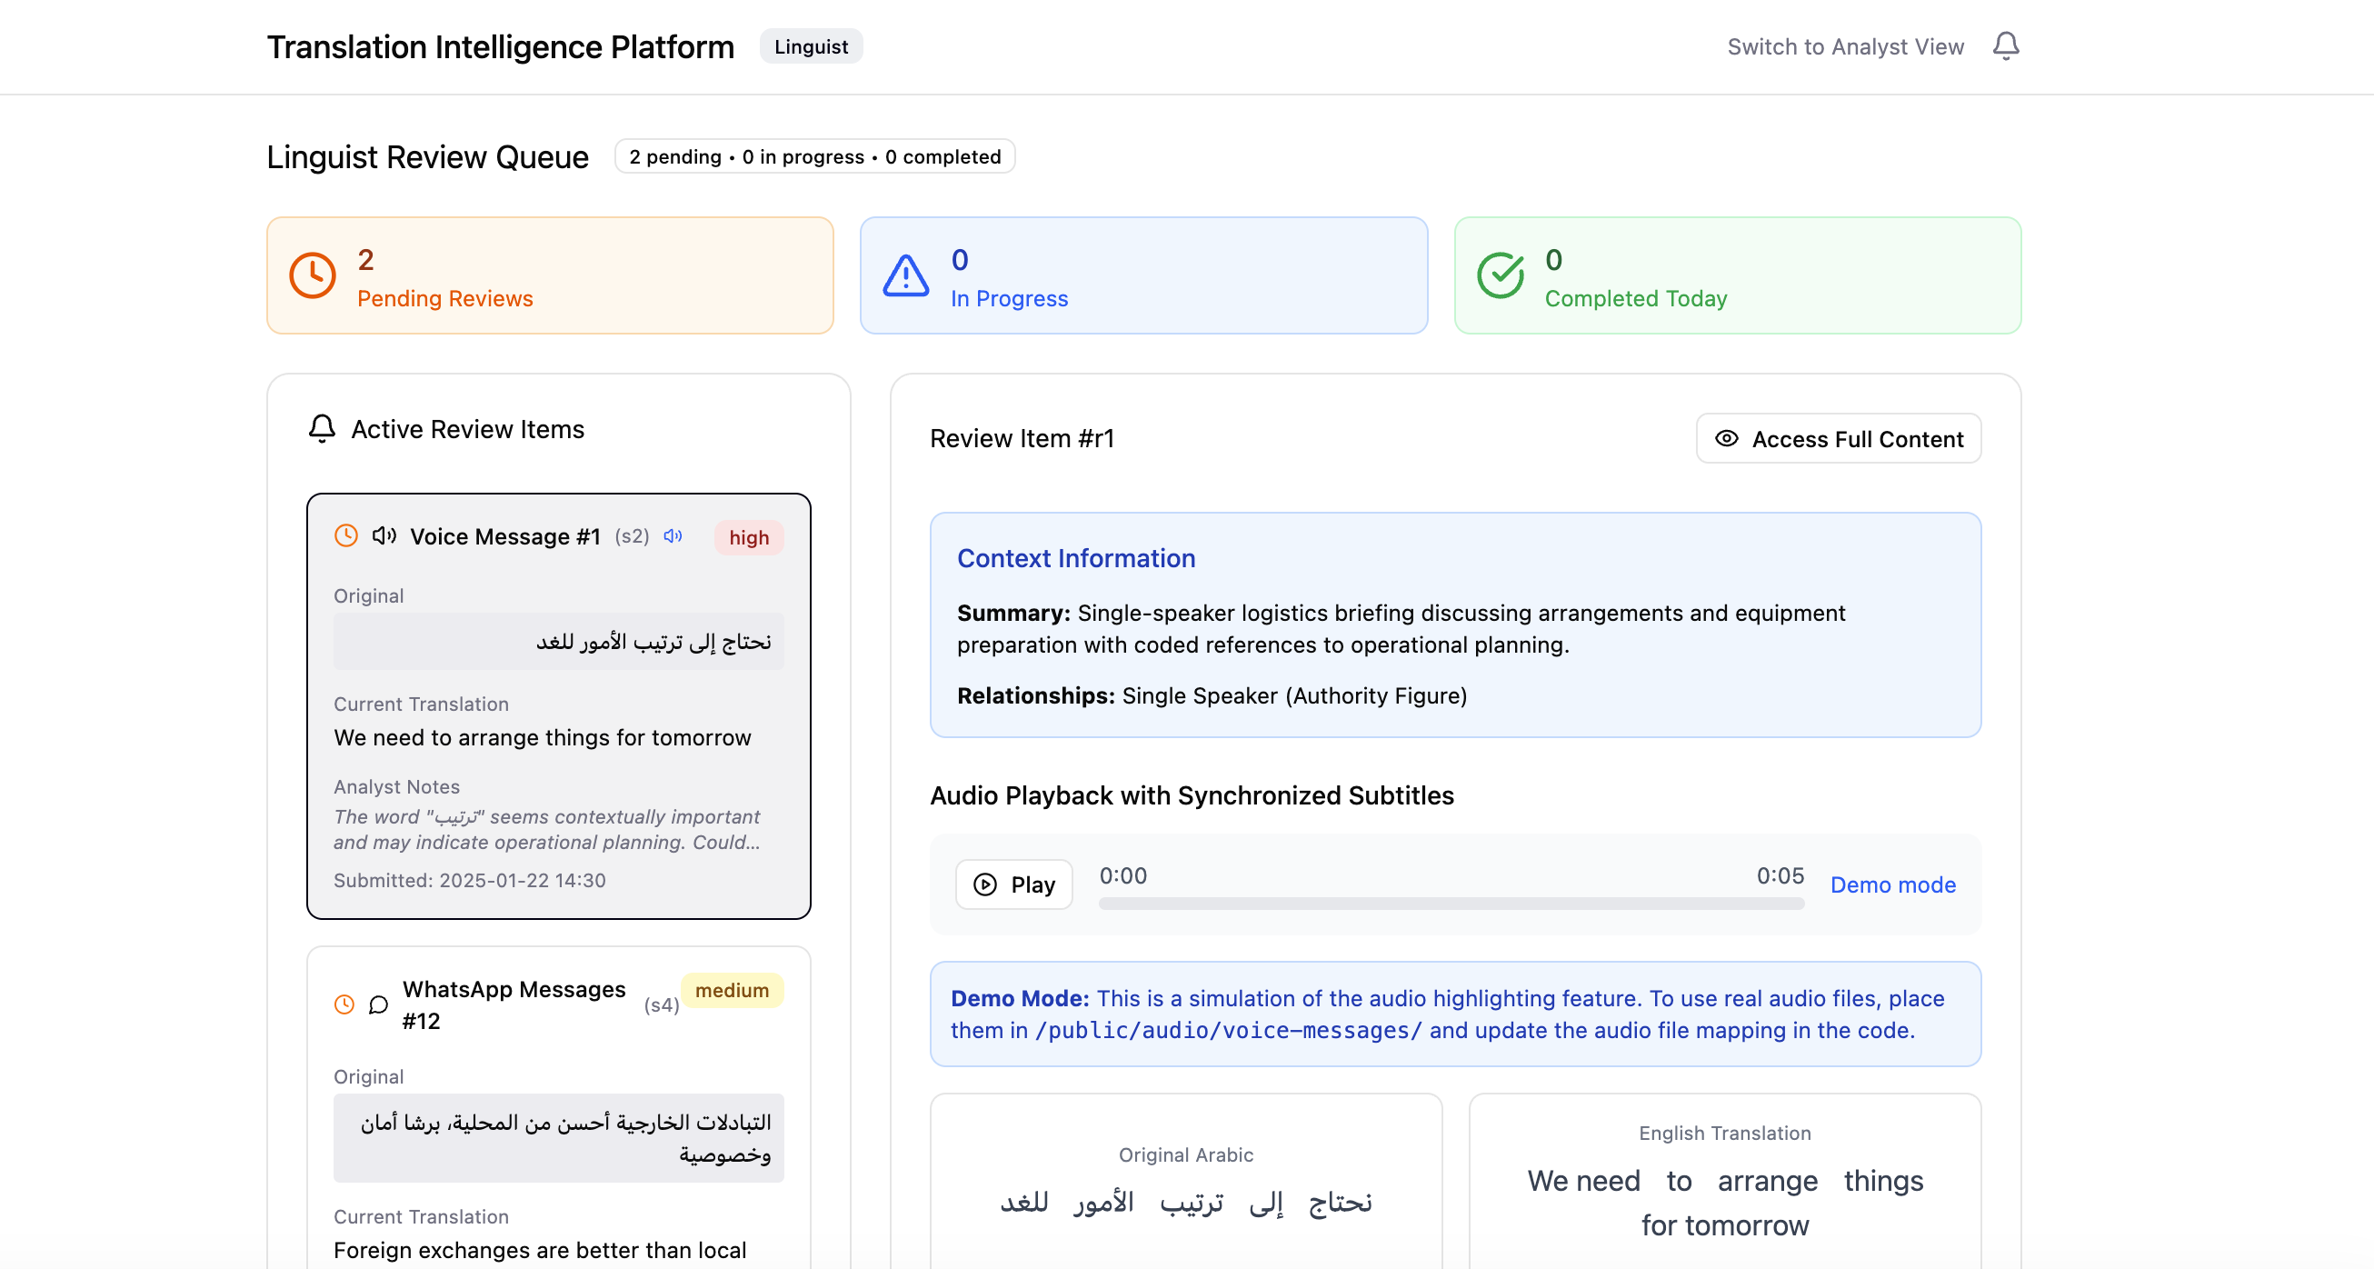
Task: Click the Pending Reviews clock icon
Action: pos(313,275)
